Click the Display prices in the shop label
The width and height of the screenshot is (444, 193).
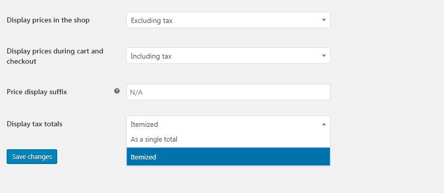[48, 20]
